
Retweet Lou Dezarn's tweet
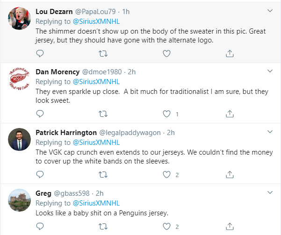[103, 54]
